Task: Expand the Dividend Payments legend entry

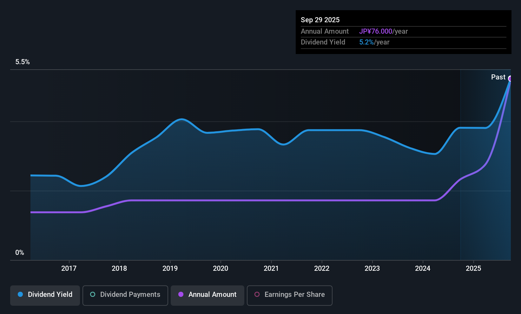Action: (125, 295)
